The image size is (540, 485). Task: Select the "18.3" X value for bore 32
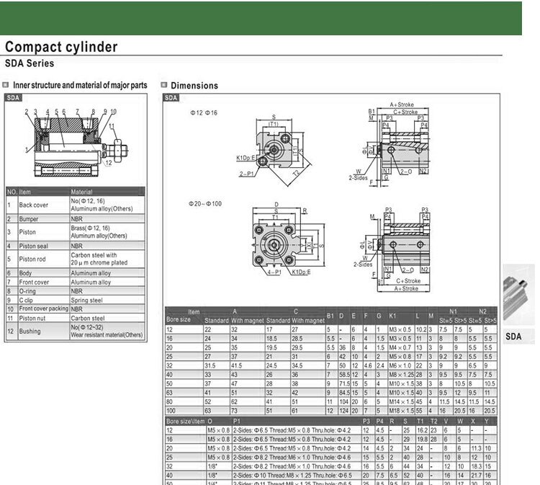point(476,466)
